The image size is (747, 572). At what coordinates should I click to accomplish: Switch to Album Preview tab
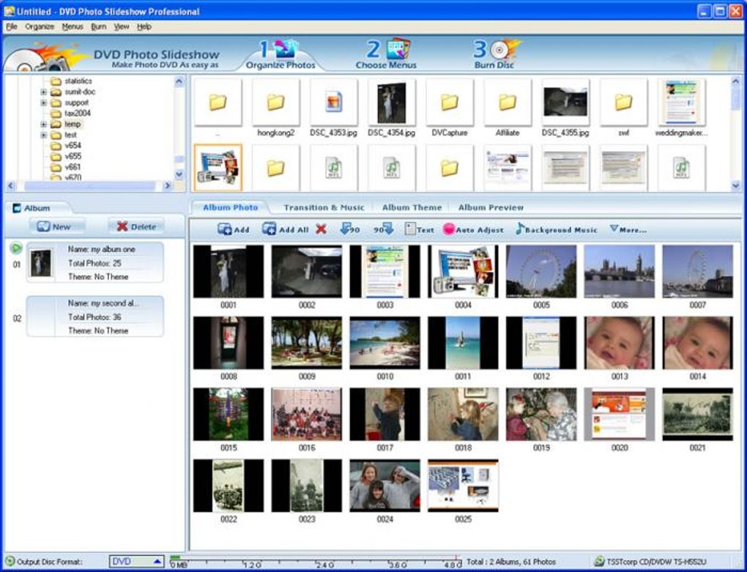point(491,208)
